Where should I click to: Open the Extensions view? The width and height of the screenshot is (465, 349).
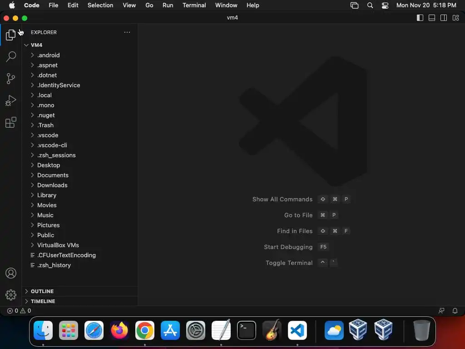coord(11,122)
